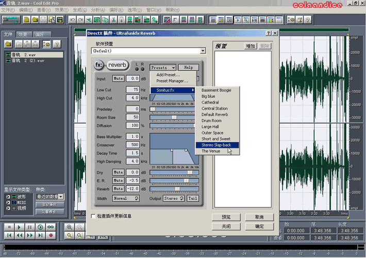
Task: Open the Output Stereo selector
Action: (173, 198)
